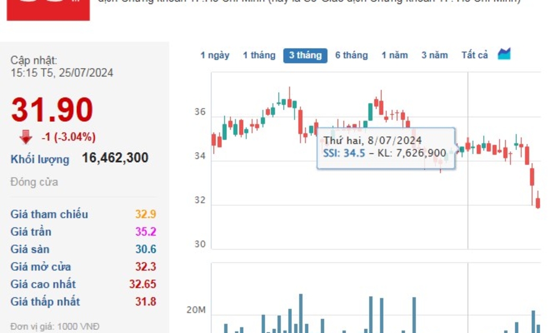Click the Giá thấp nhất label

45,301
